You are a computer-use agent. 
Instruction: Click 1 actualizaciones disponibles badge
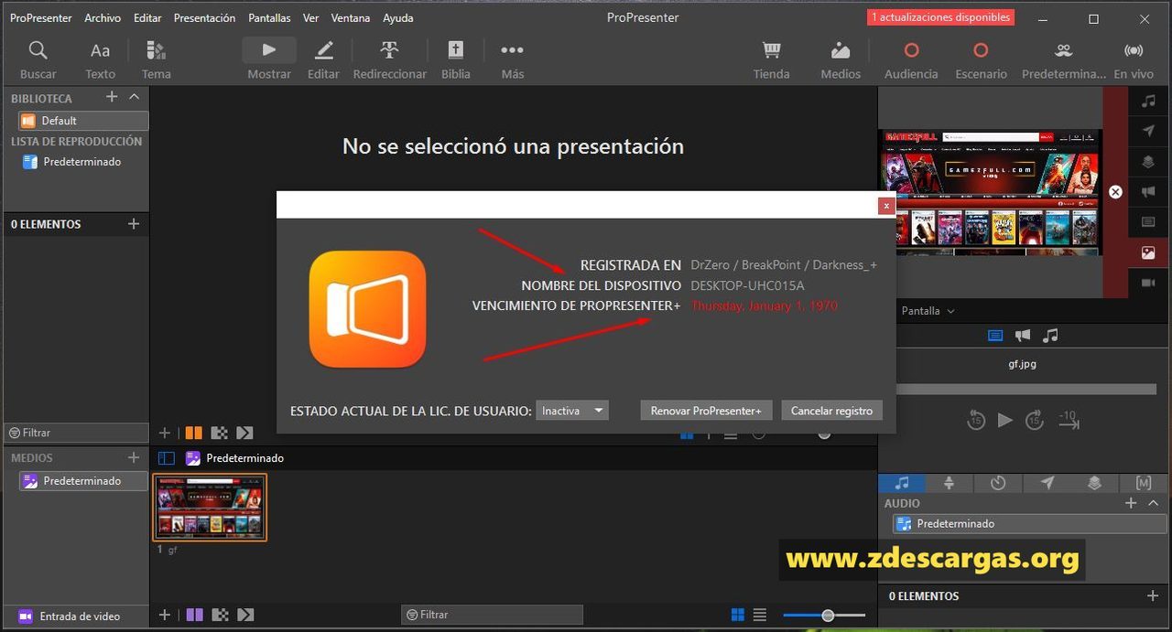(940, 17)
